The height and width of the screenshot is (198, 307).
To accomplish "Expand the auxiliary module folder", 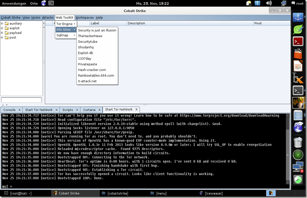I will [2, 24].
